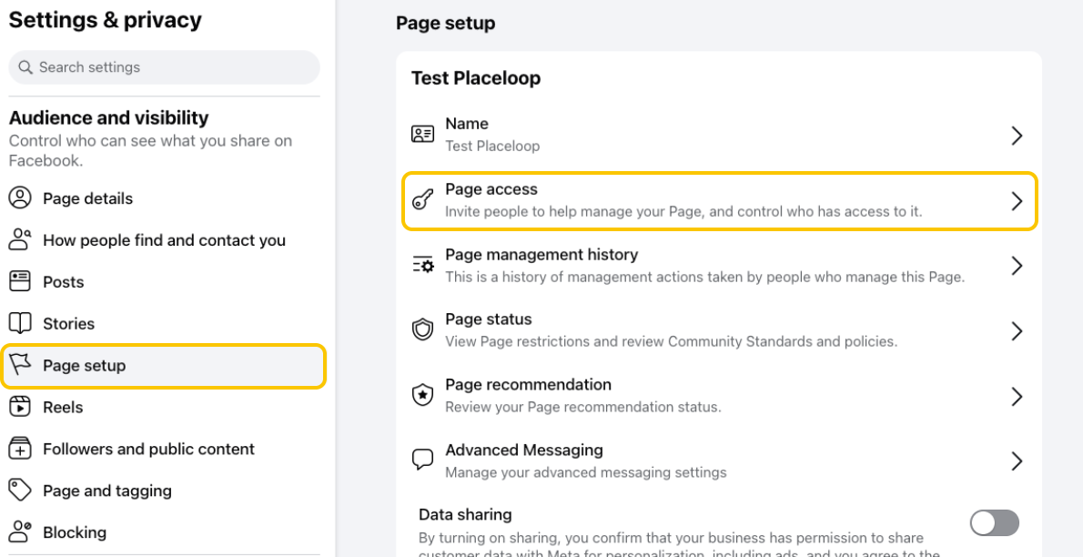
Task: Open Blocking settings
Action: (163, 532)
